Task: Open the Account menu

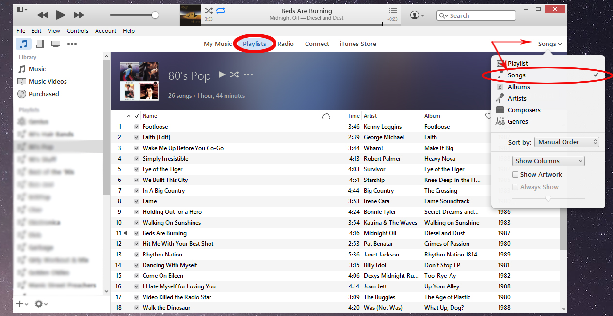Action: pos(106,30)
